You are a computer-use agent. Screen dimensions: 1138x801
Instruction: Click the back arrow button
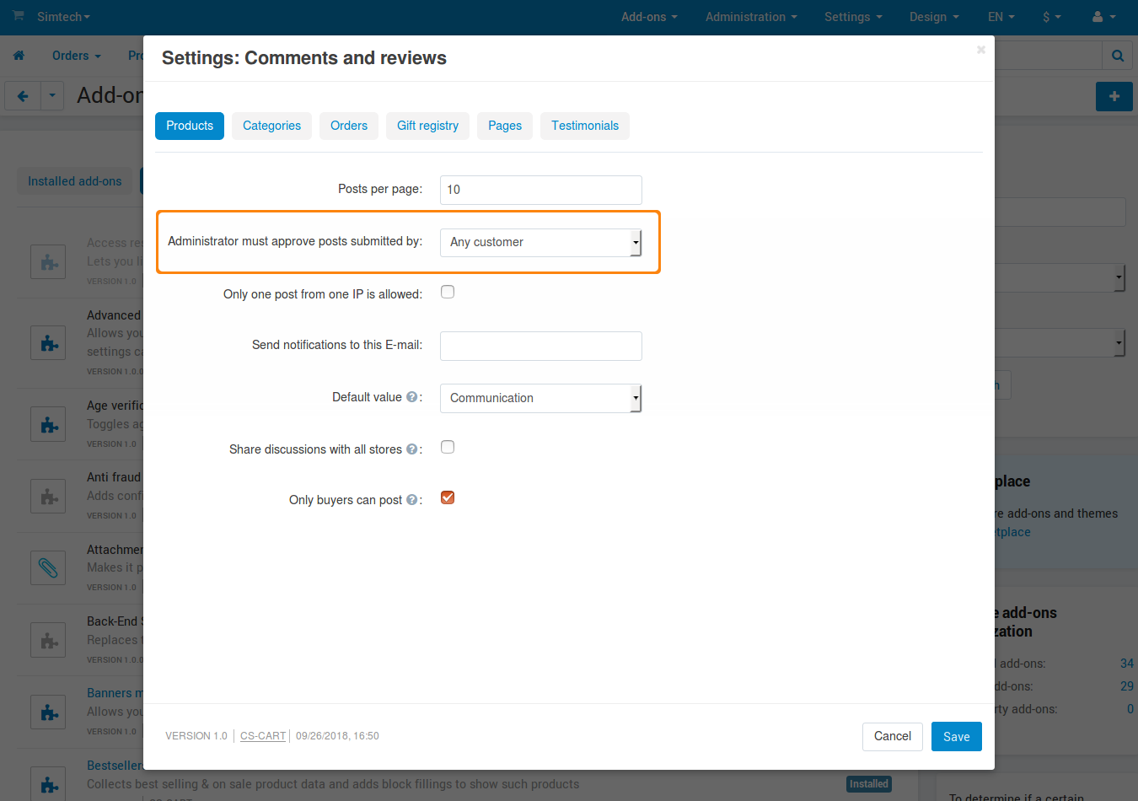[x=23, y=96]
